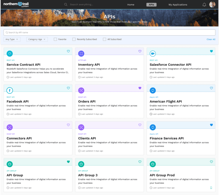Click the Salesforce Connector API cloud icon

pos(153,53)
